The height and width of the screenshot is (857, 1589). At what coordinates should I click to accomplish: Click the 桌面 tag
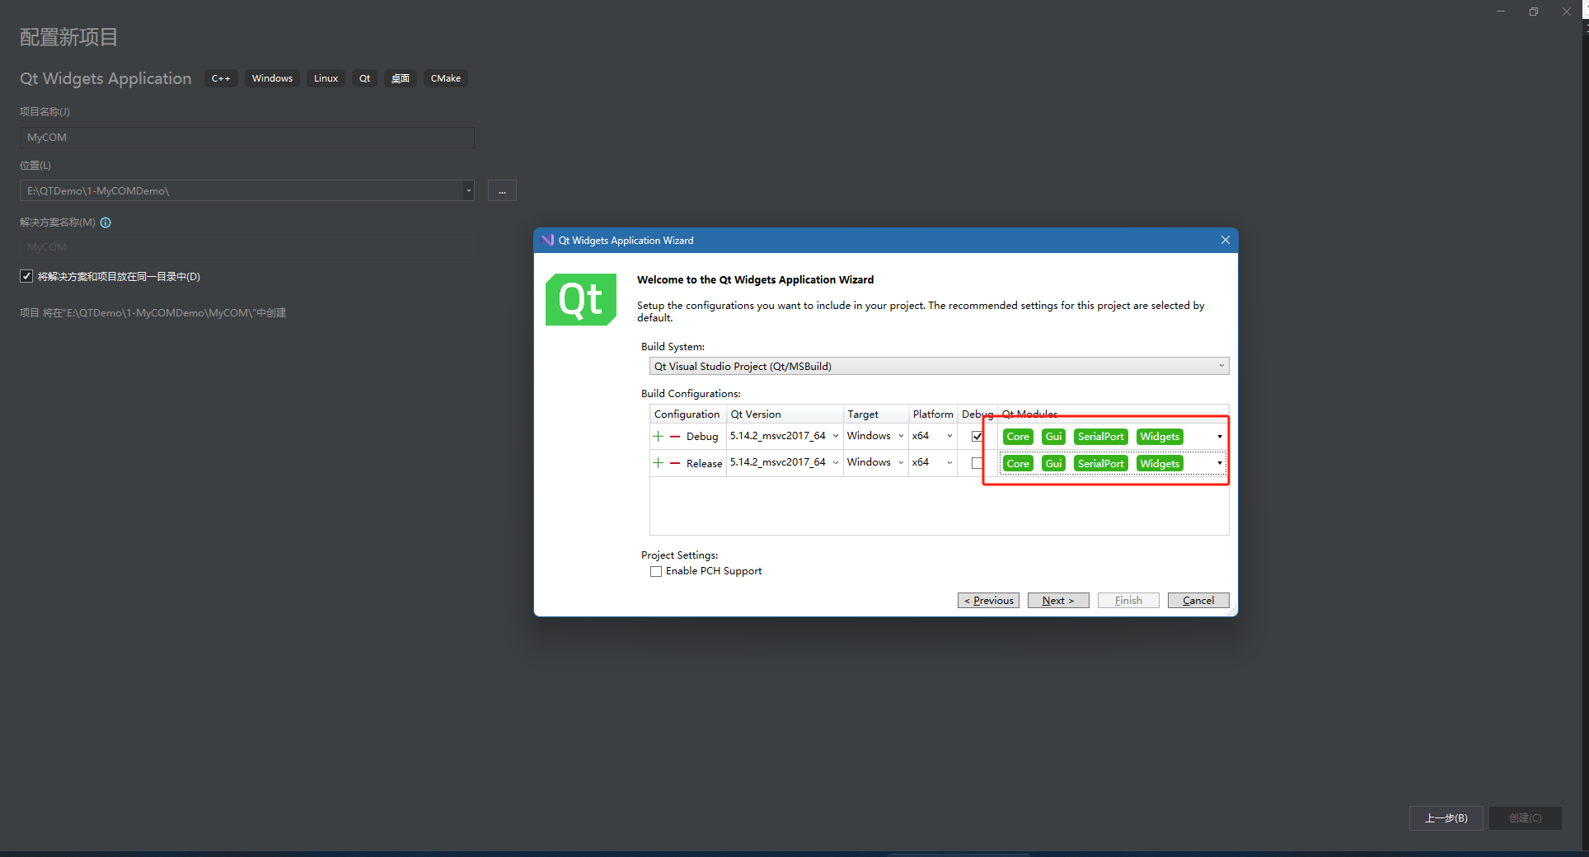click(x=401, y=78)
